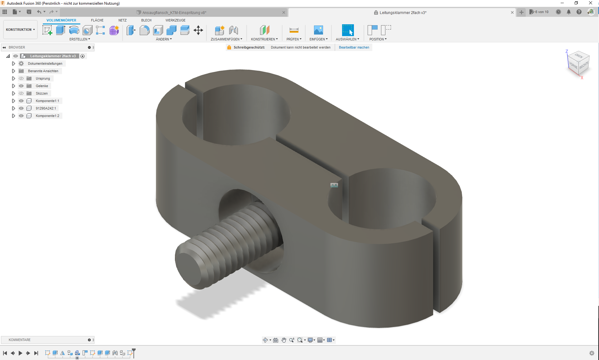Open the Look At tool

pos(276,340)
